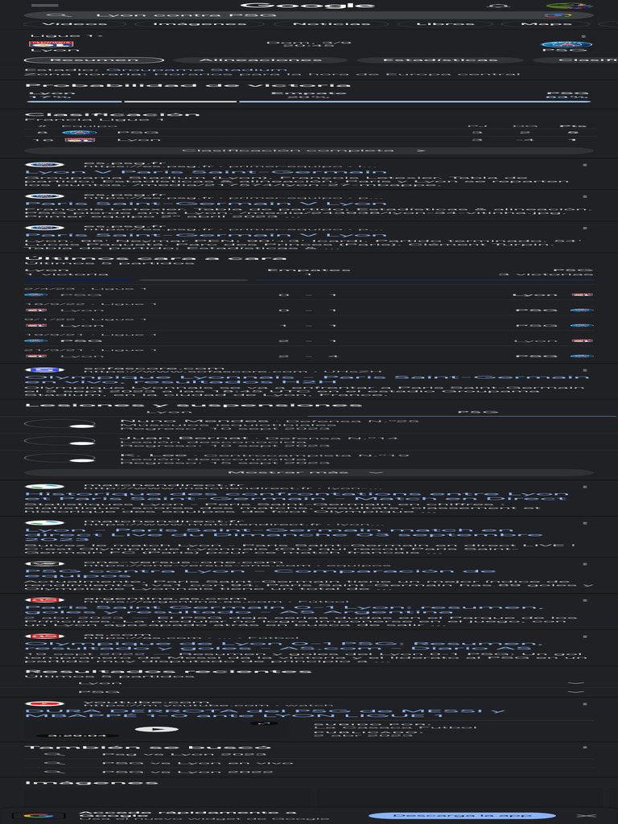Open the notifications bell icon

tap(498, 6)
